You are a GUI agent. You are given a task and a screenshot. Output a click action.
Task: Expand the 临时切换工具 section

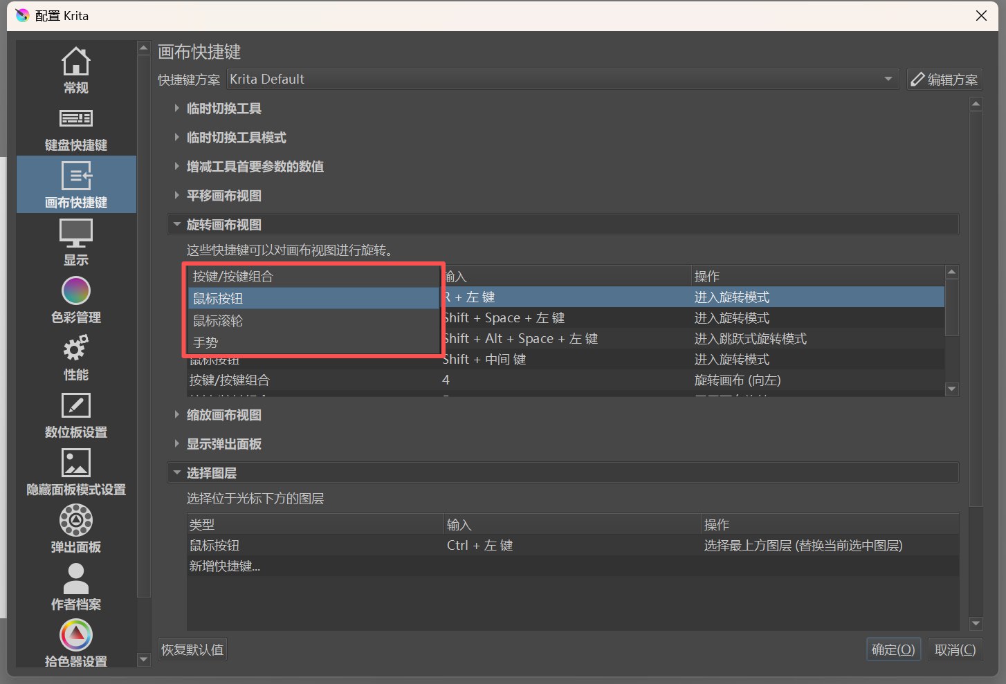pos(223,109)
